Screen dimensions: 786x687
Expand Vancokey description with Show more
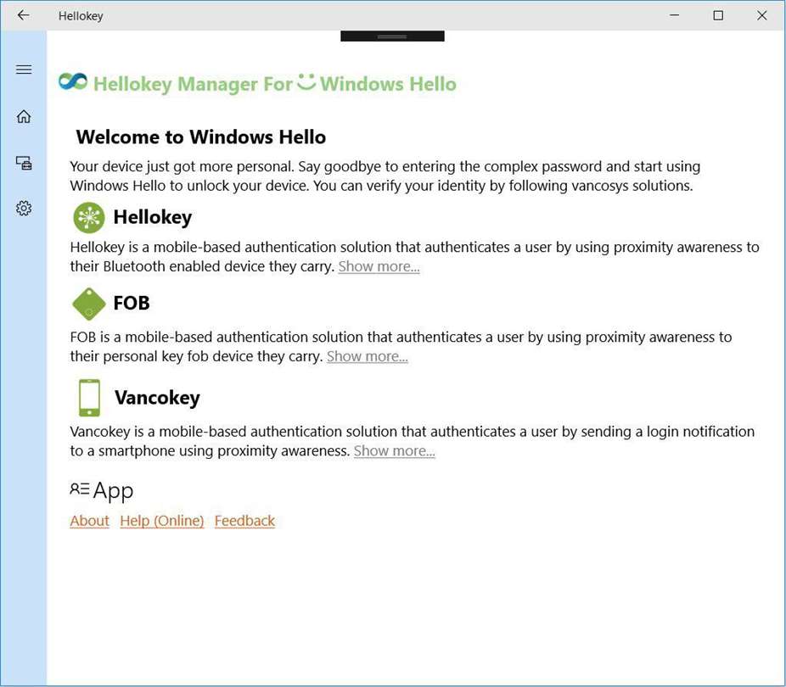coord(395,450)
